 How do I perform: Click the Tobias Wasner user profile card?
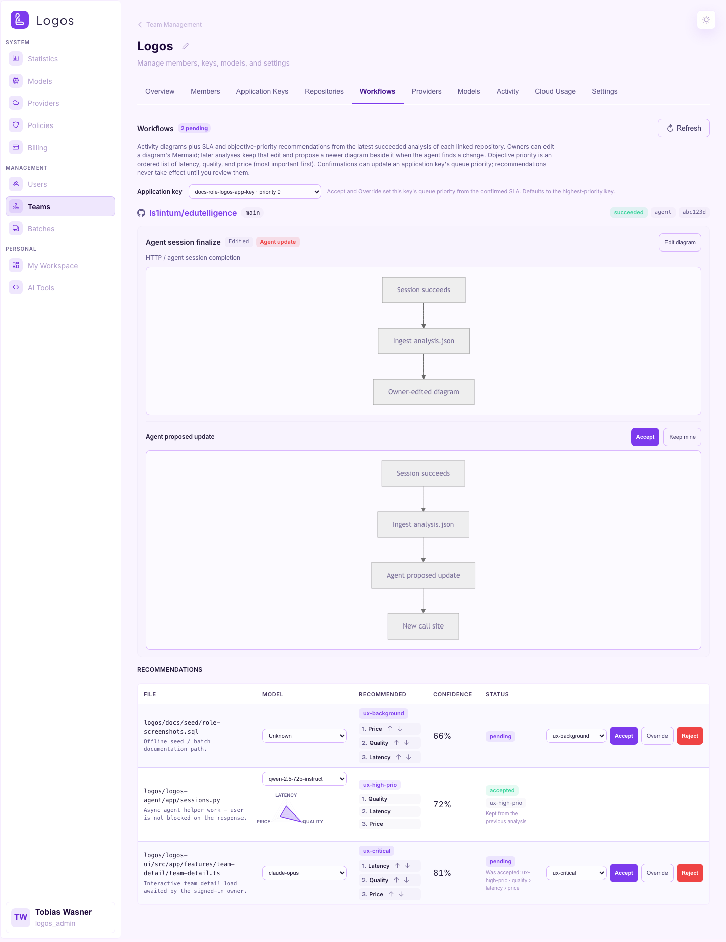point(60,917)
